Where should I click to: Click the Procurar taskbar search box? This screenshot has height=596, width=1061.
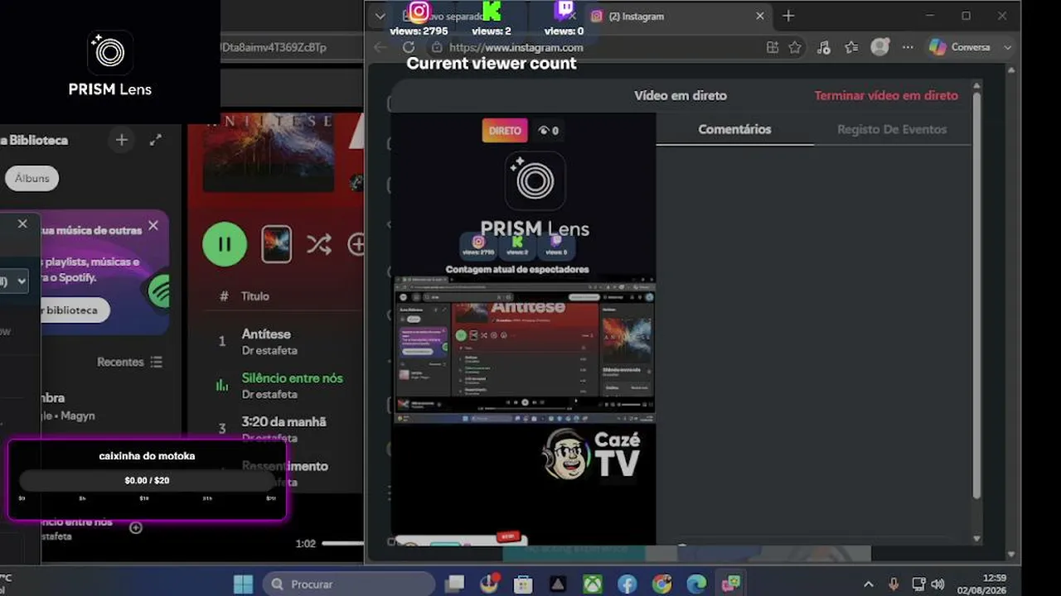[x=349, y=584]
